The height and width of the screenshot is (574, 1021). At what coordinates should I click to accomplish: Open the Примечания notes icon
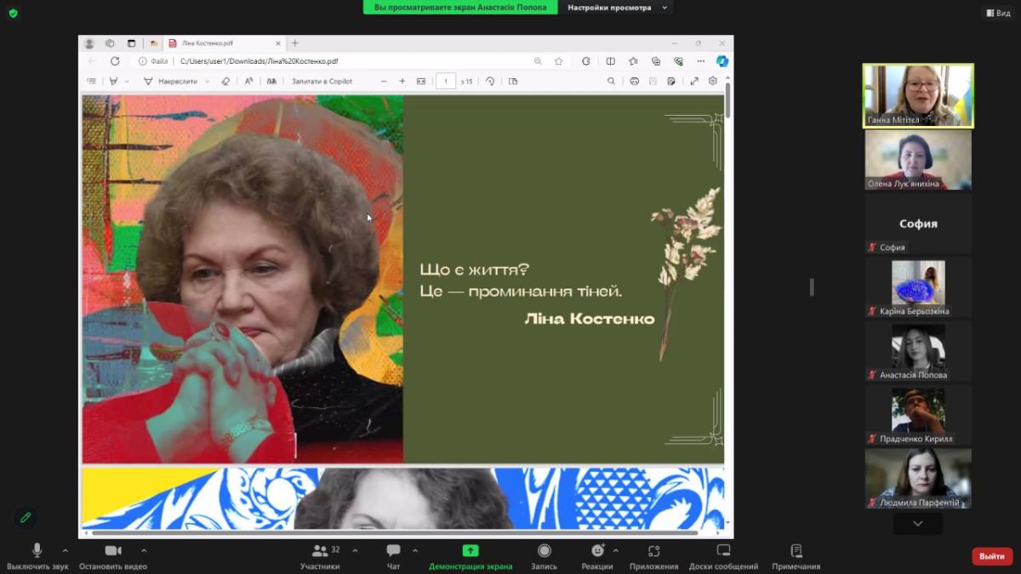click(796, 551)
